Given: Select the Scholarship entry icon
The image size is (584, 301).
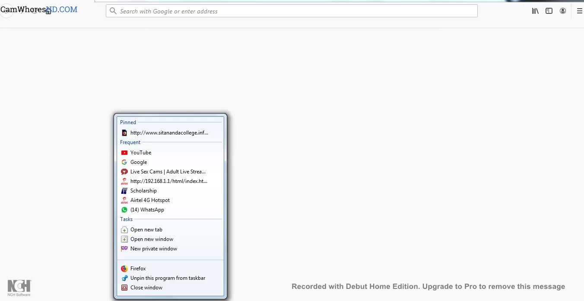Looking at the screenshot, I should click(124, 191).
